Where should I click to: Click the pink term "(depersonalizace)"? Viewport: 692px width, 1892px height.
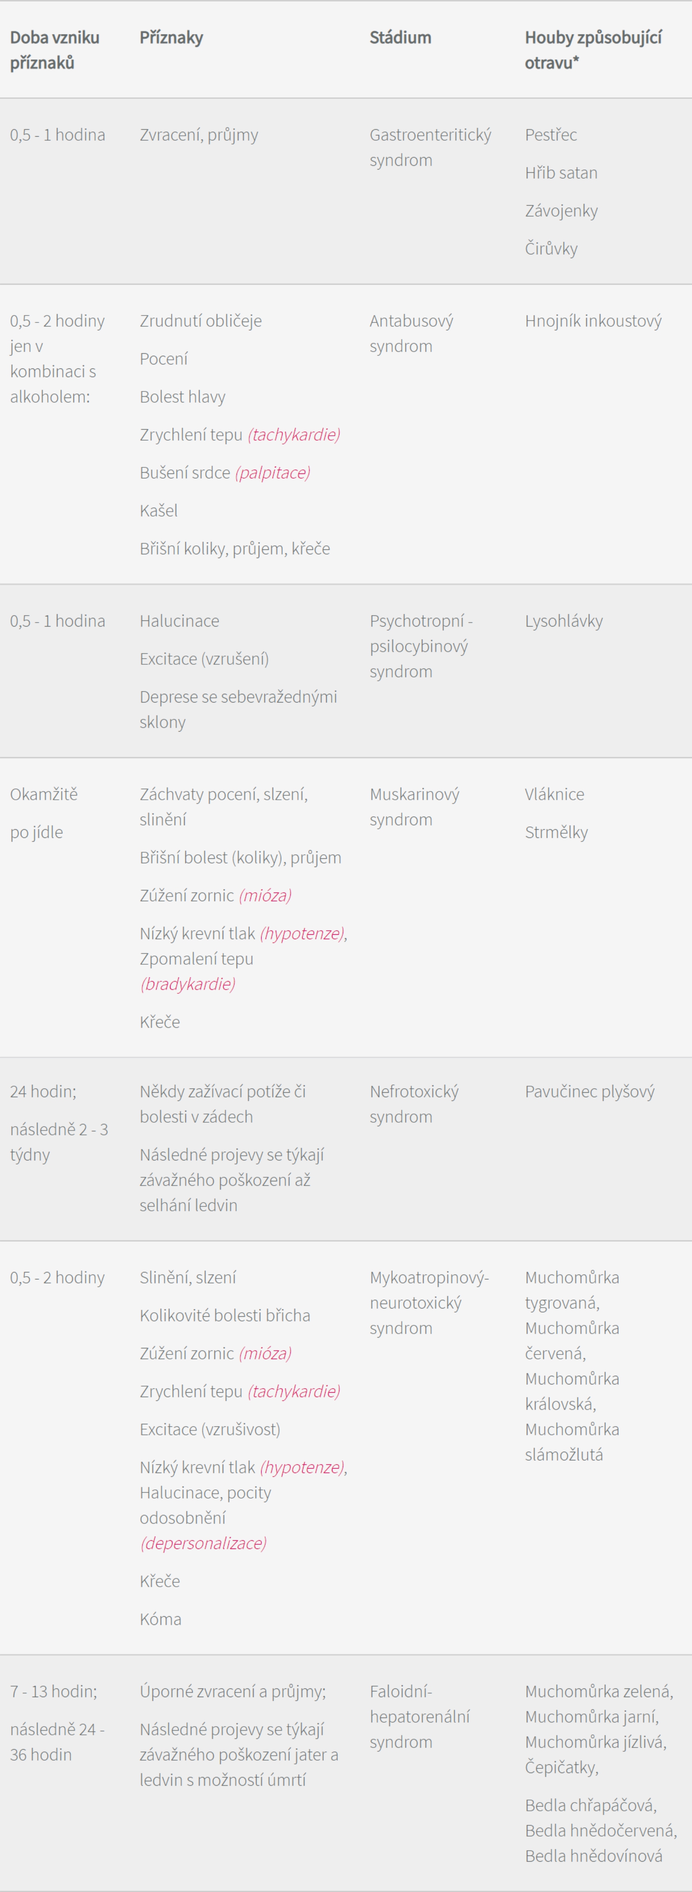203,1543
